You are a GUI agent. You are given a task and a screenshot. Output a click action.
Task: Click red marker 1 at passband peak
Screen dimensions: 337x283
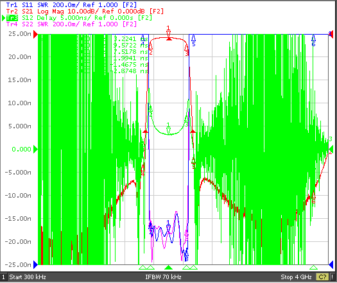click(168, 33)
